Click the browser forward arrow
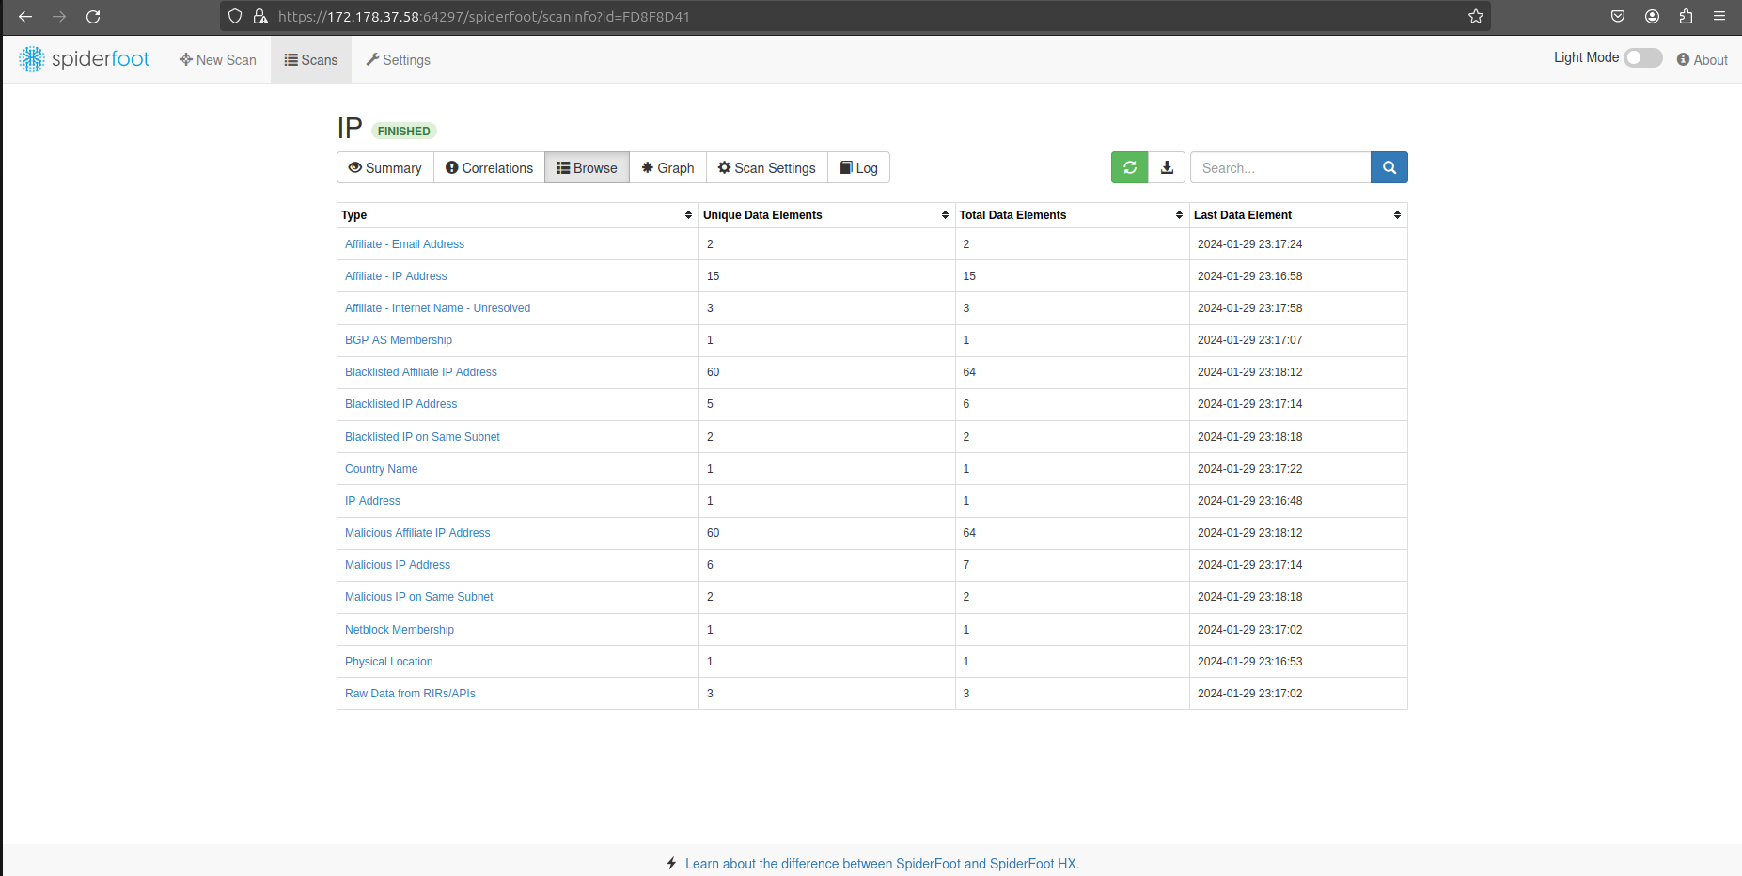The width and height of the screenshot is (1742, 876). coord(59,16)
